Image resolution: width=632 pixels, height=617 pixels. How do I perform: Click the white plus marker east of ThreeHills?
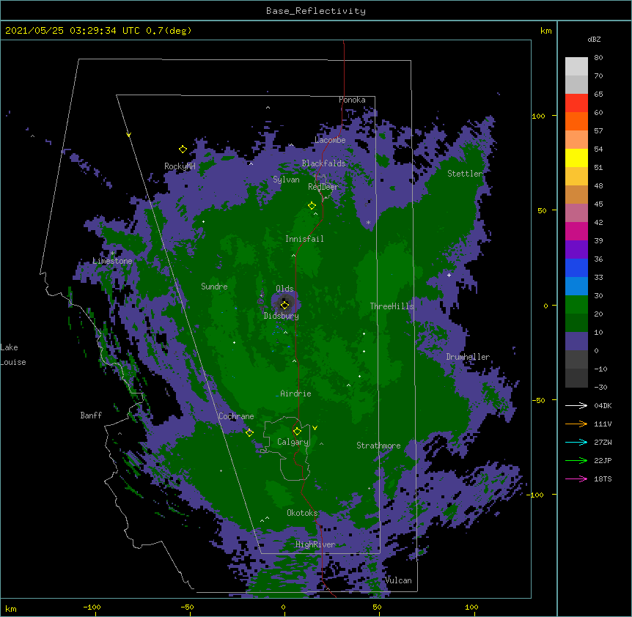(x=449, y=275)
